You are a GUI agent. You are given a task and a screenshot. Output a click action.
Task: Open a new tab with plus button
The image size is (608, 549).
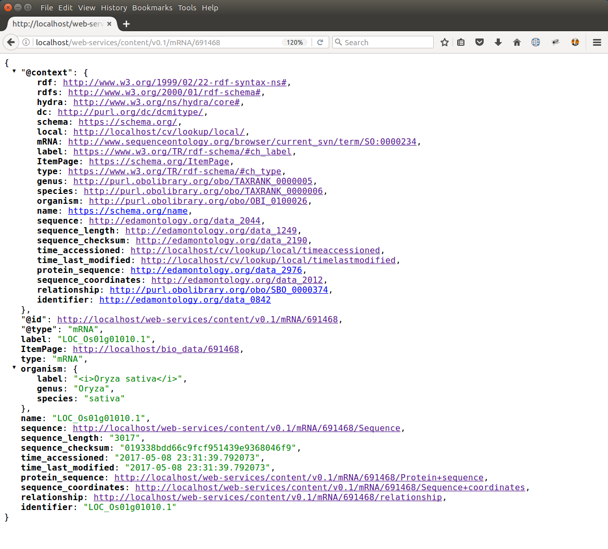pyautogui.click(x=126, y=24)
